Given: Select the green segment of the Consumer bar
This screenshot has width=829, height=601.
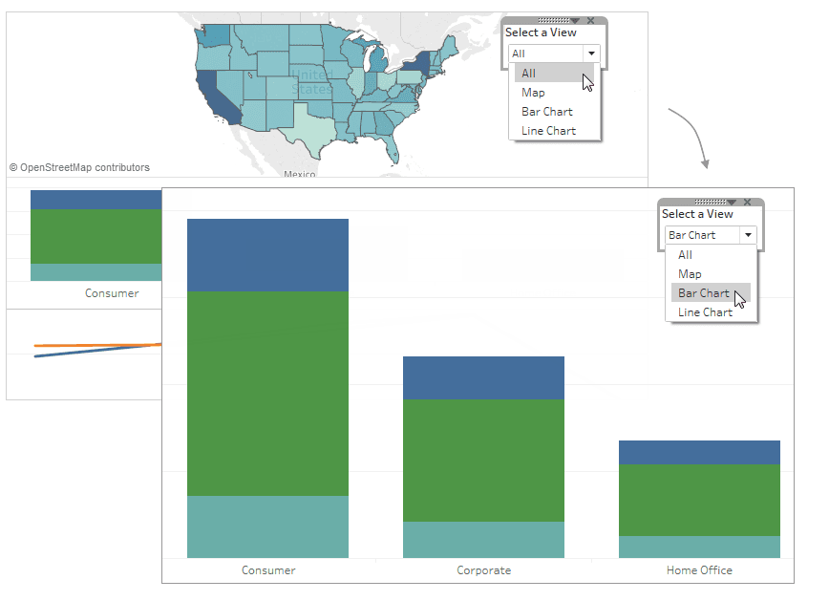Looking at the screenshot, I should 267,394.
